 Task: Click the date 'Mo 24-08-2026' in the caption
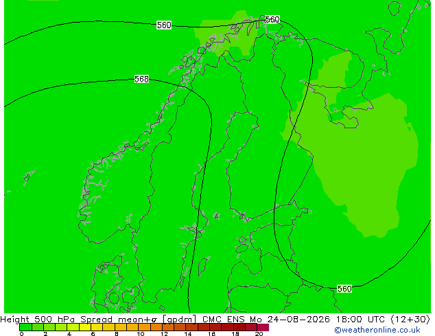[x=290, y=320]
